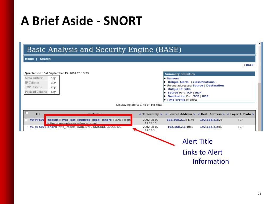The image size is (272, 204).
Task: Select the Displaying alerts 1-48 of 446 text
Action: (x=139, y=105)
